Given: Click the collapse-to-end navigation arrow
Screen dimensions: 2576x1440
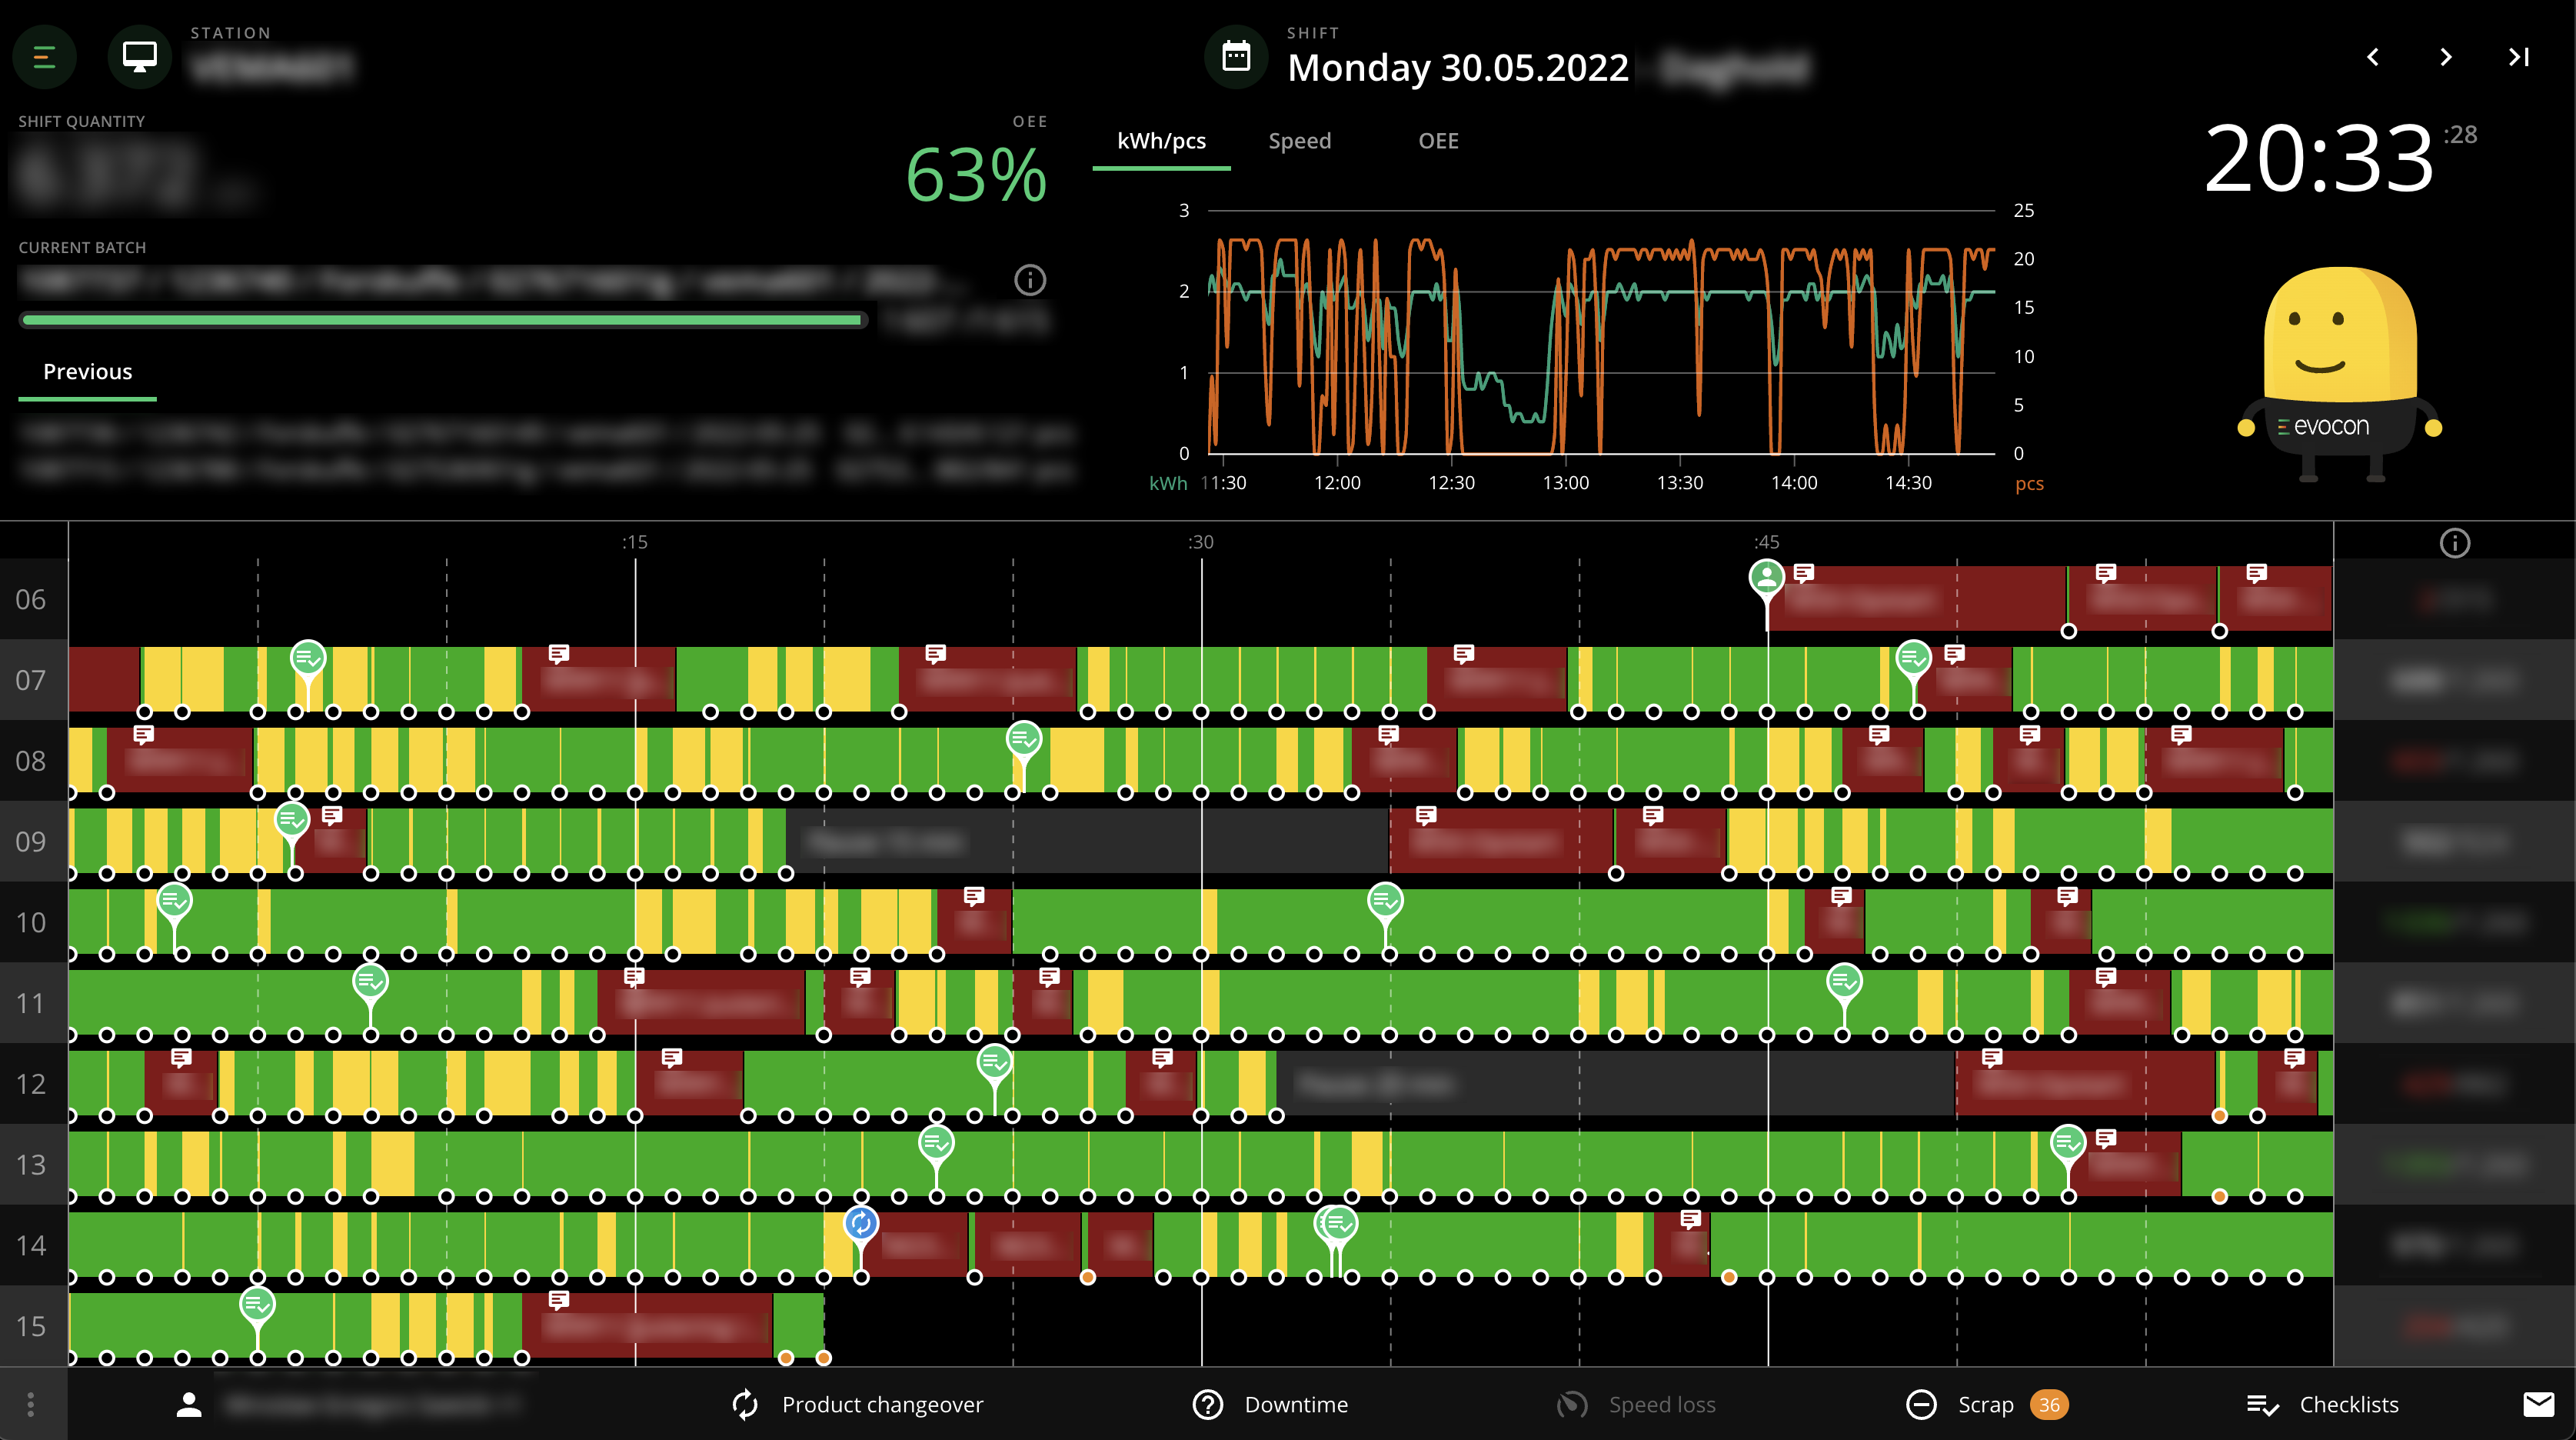Looking at the screenshot, I should (x=2518, y=57).
